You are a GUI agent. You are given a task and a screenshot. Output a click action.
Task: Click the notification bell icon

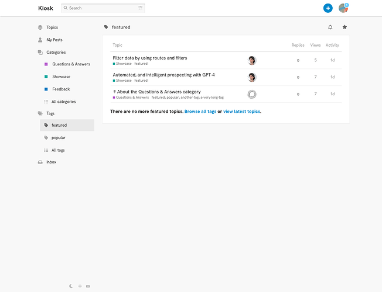coord(330,27)
